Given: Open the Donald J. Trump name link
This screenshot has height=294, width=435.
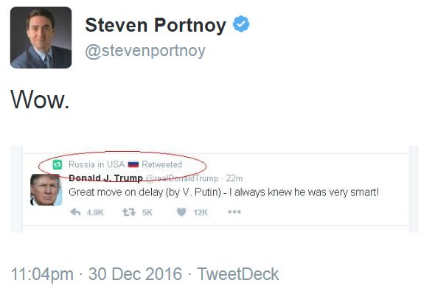Looking at the screenshot, I should (105, 178).
